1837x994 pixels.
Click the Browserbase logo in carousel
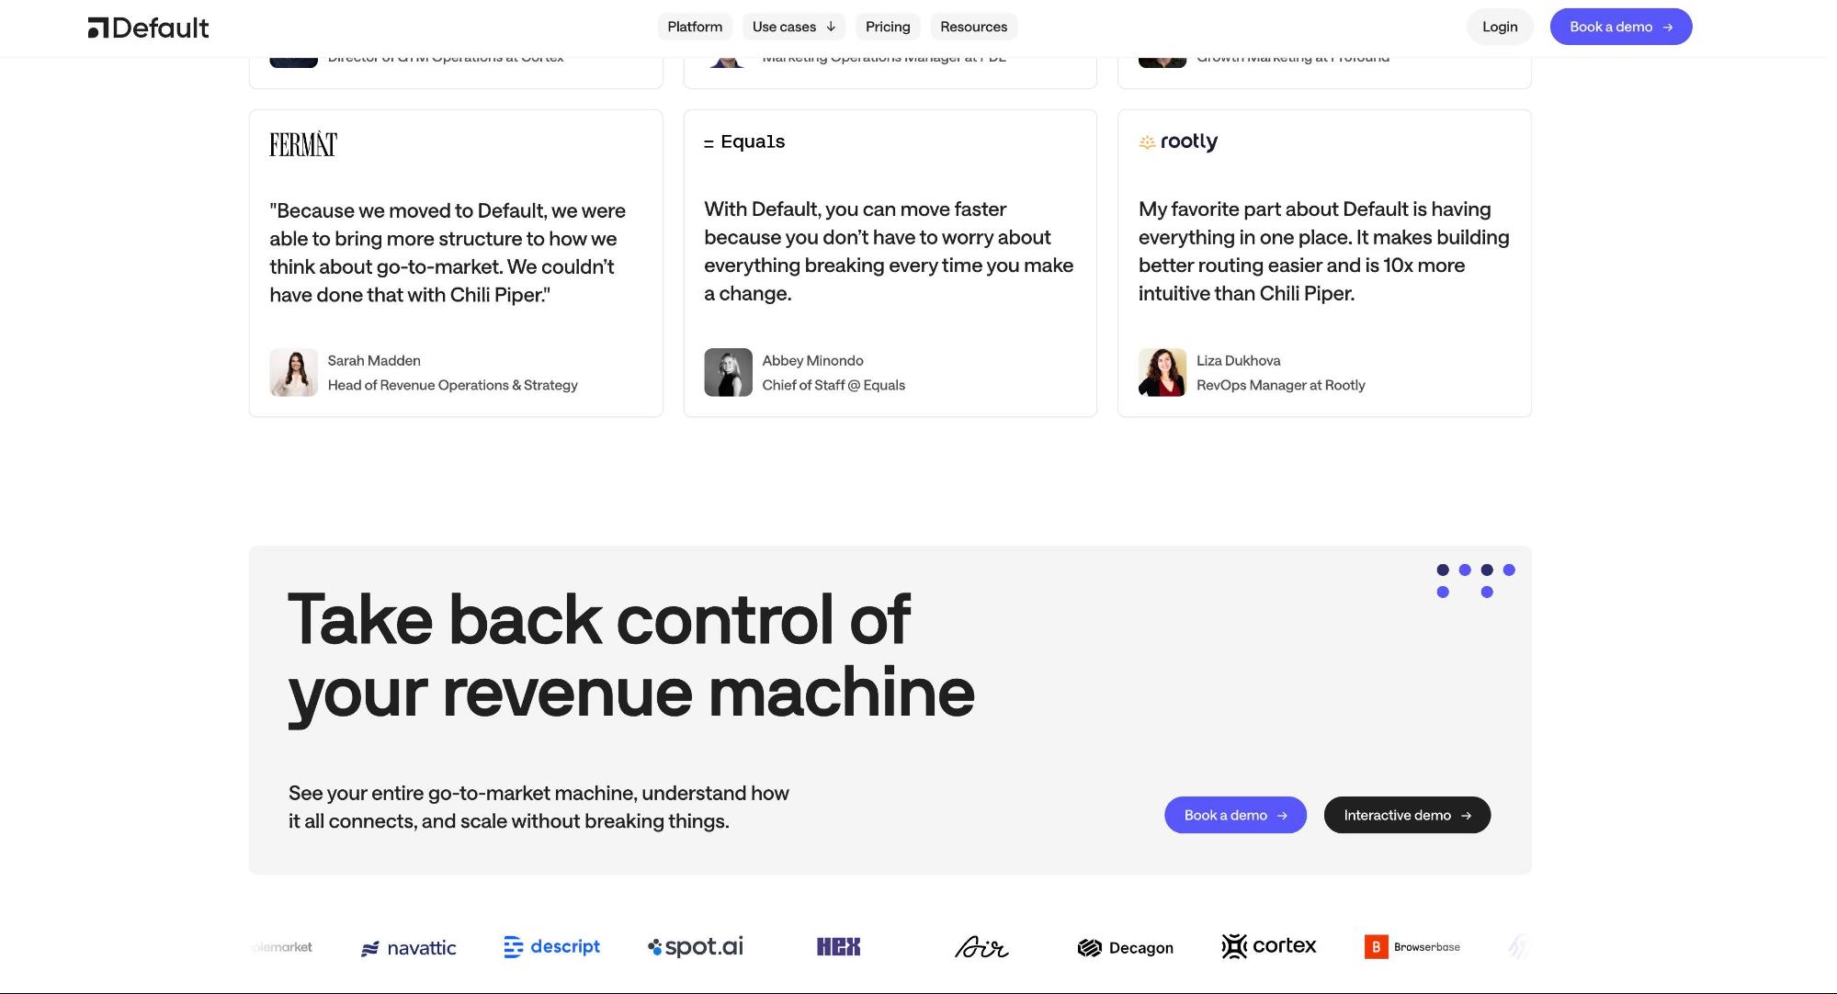1412,946
